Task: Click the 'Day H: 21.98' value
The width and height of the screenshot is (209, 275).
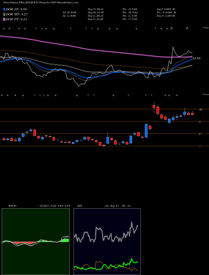Action: pyautogui.click(x=96, y=12)
